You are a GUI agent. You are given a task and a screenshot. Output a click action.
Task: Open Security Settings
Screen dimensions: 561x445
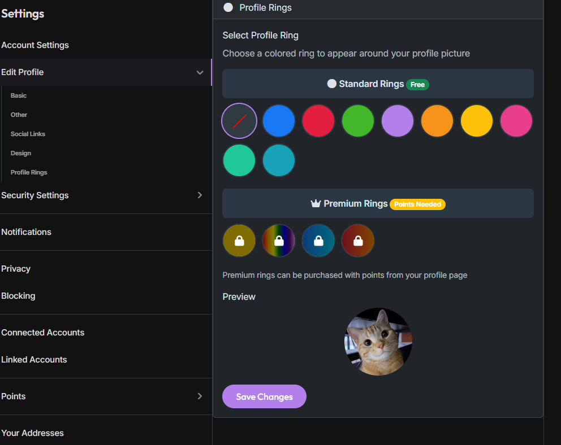[x=35, y=195]
